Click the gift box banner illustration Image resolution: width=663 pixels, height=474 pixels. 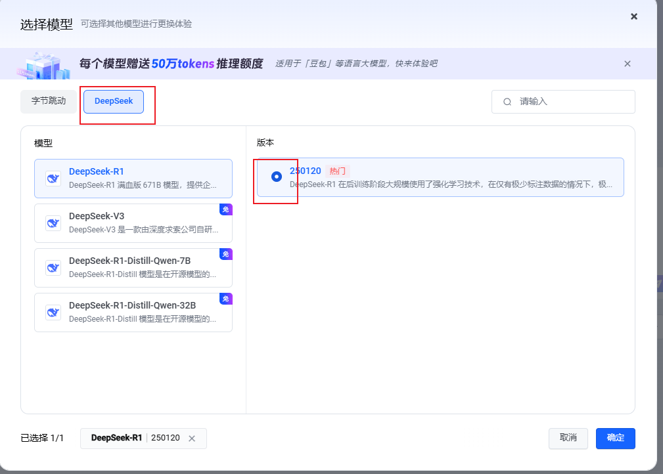coord(47,64)
